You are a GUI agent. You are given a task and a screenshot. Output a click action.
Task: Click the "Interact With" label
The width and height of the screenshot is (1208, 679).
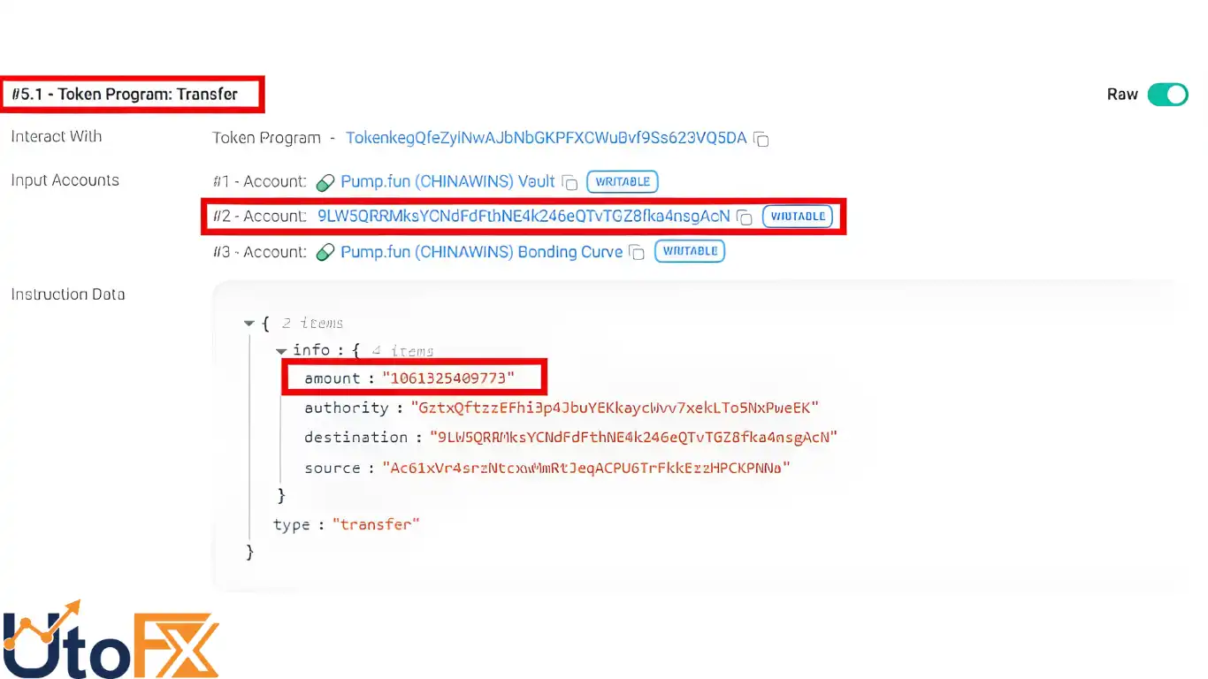tap(57, 136)
